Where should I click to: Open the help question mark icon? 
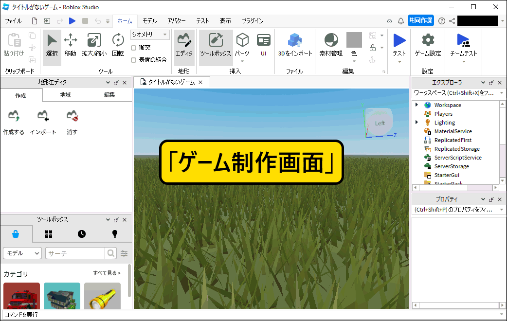tap(441, 21)
